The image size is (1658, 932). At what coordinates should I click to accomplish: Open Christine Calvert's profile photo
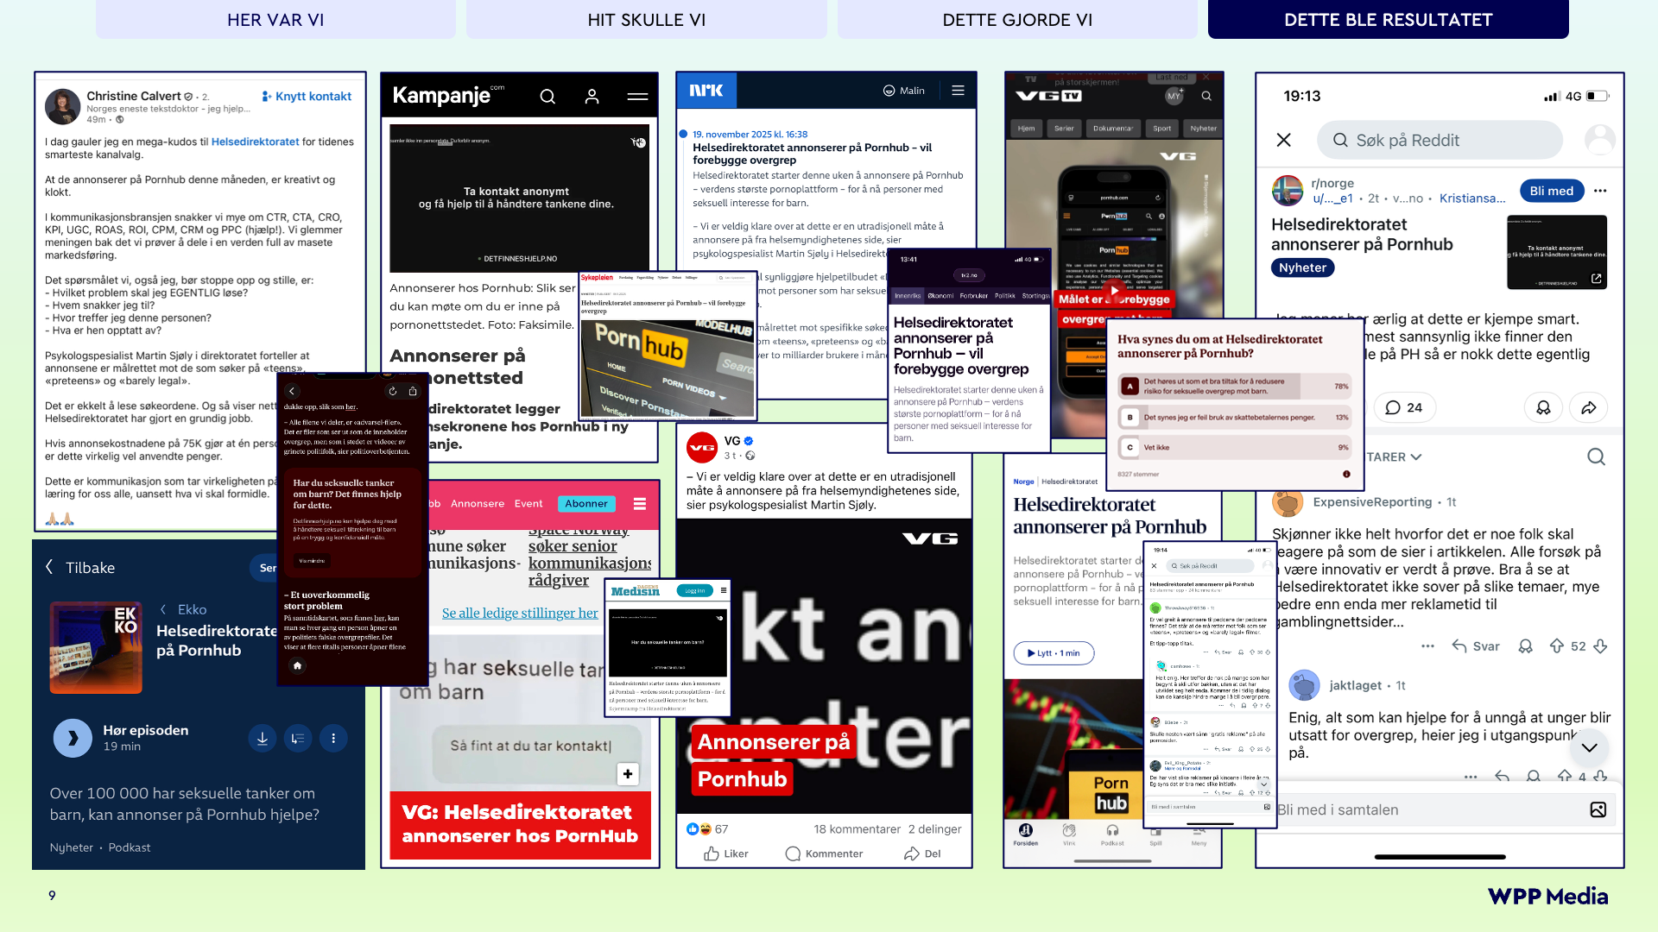pyautogui.click(x=62, y=106)
